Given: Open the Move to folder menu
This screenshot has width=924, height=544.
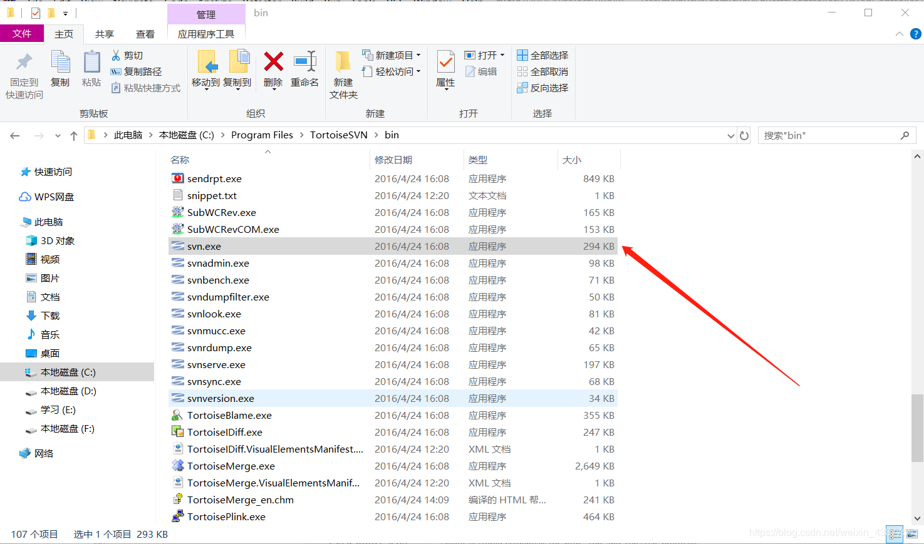Looking at the screenshot, I should tap(206, 69).
